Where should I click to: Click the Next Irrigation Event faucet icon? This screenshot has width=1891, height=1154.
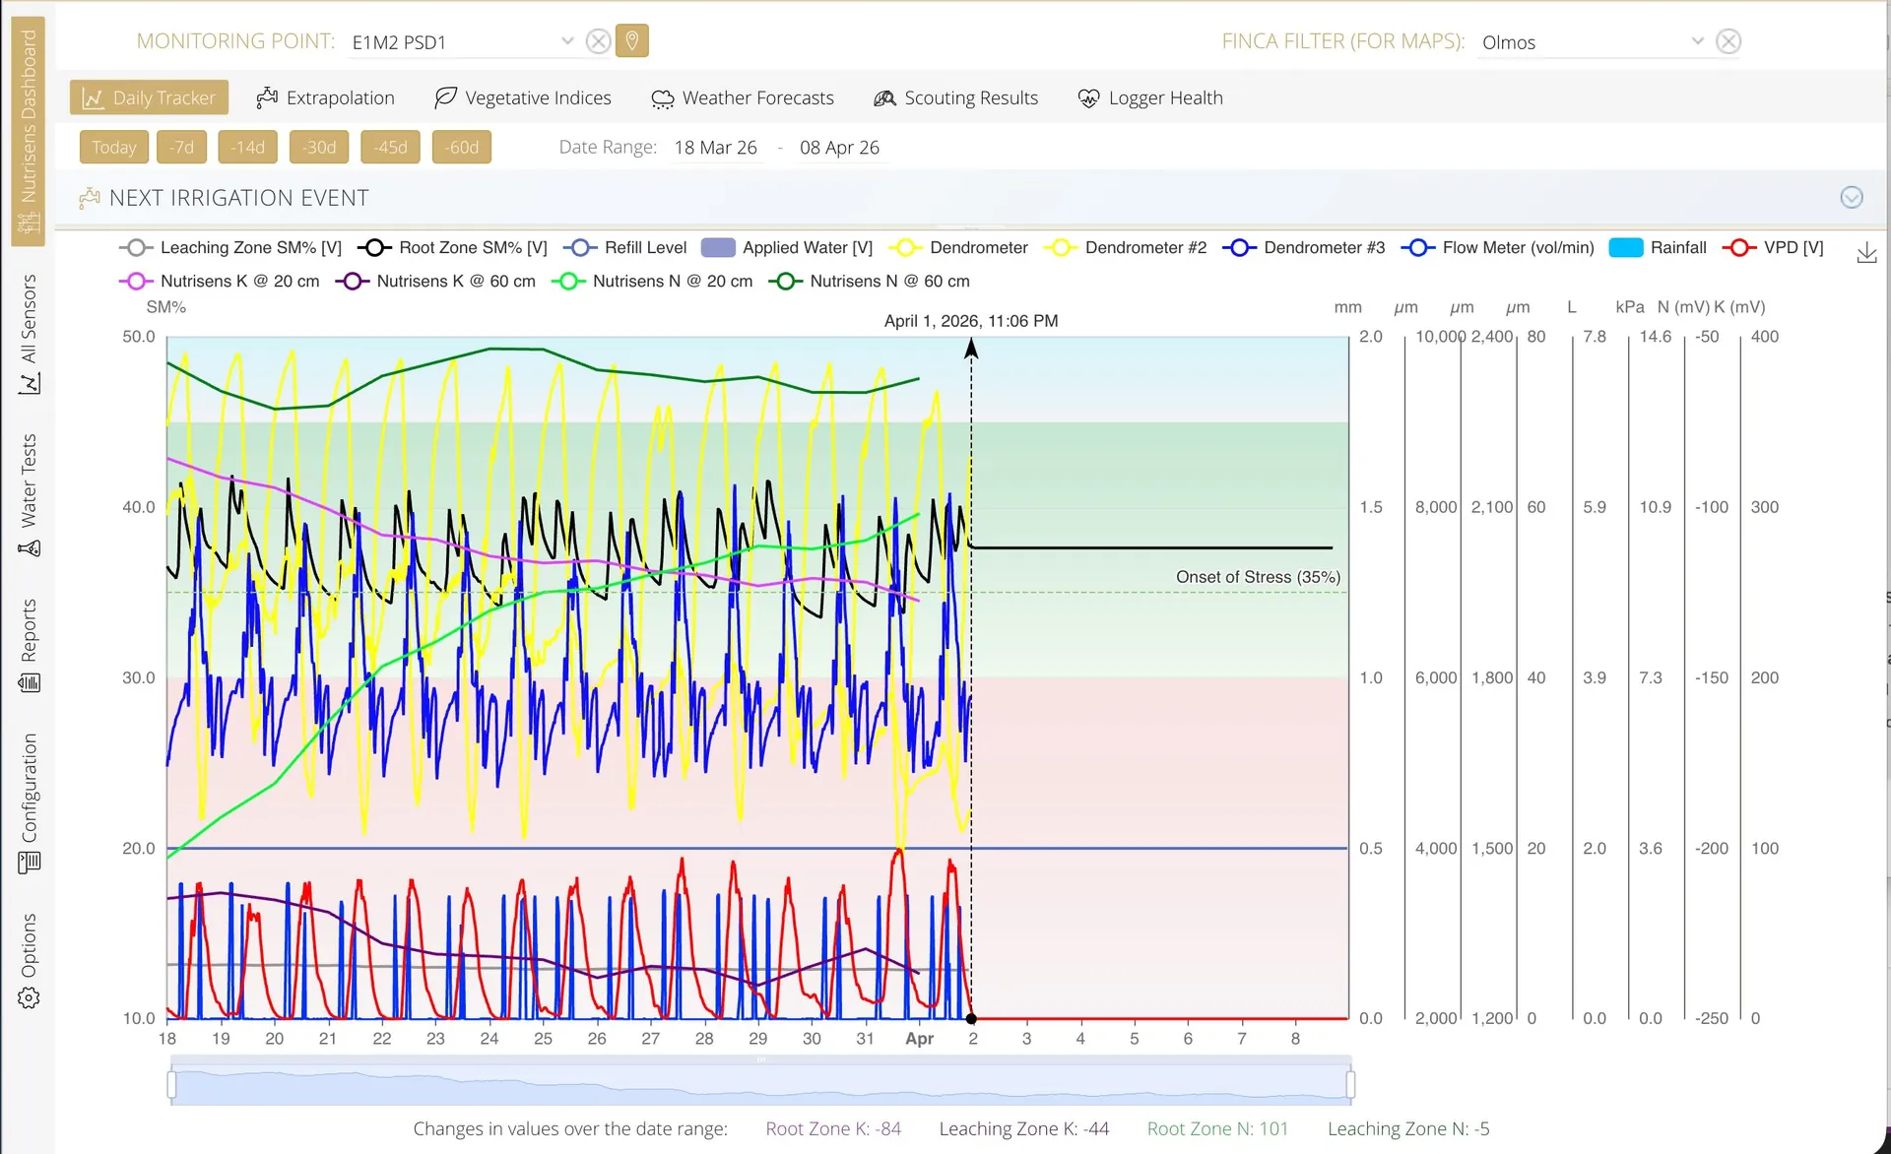click(90, 198)
